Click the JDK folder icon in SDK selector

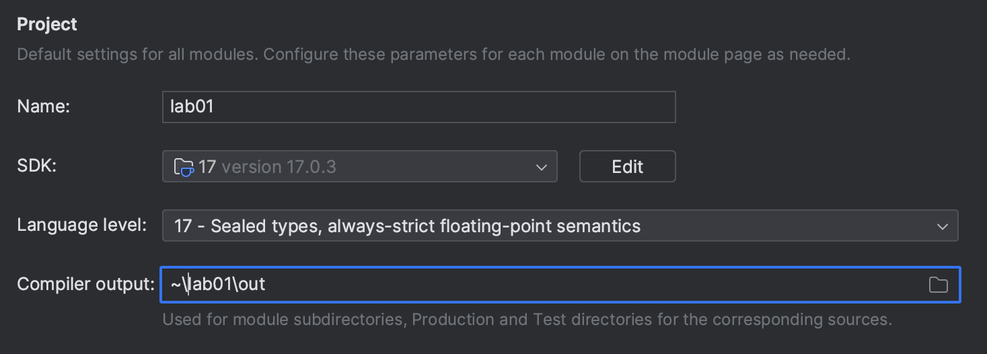coord(184,166)
